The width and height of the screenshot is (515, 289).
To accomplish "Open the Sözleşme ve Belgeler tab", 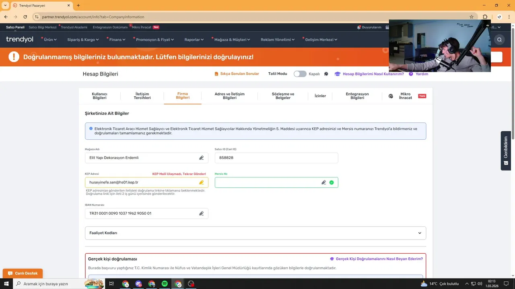I will (x=283, y=96).
